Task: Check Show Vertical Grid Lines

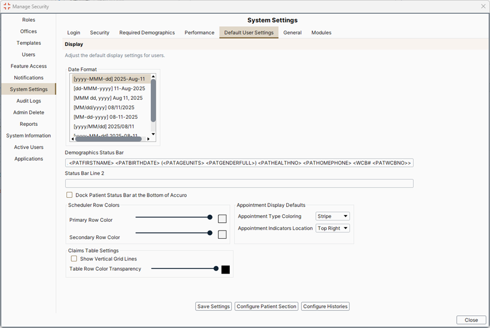Action: pos(74,259)
